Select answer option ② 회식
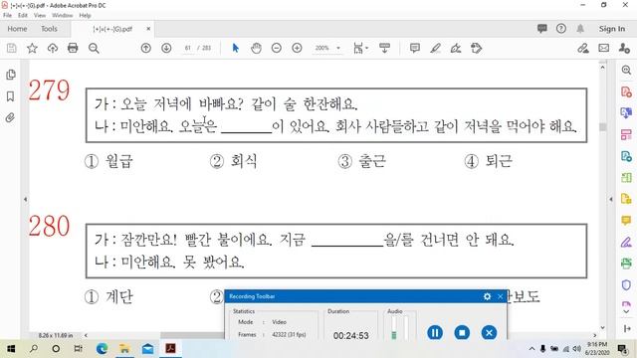Image resolution: width=637 pixels, height=358 pixels. 233,161
